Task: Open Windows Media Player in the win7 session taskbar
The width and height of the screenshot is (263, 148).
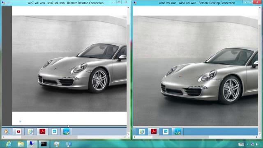Action: pyautogui.click(x=6, y=132)
